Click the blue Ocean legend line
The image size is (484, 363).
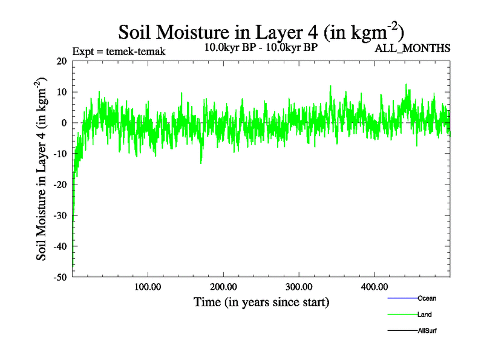pos(402,298)
